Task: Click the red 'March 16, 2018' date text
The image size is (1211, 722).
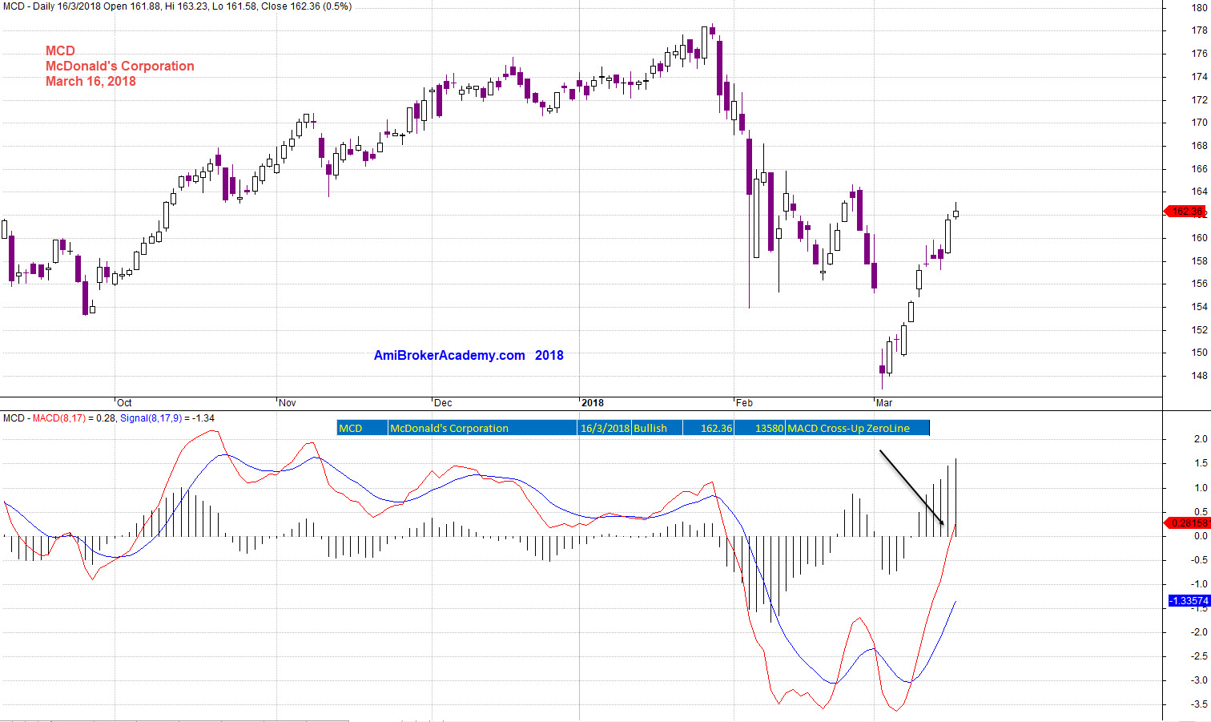Action: (91, 81)
